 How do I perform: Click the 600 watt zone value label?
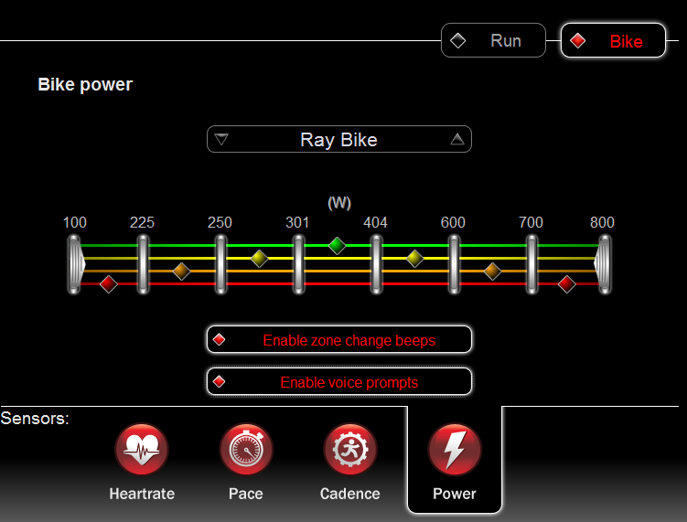coord(453,222)
